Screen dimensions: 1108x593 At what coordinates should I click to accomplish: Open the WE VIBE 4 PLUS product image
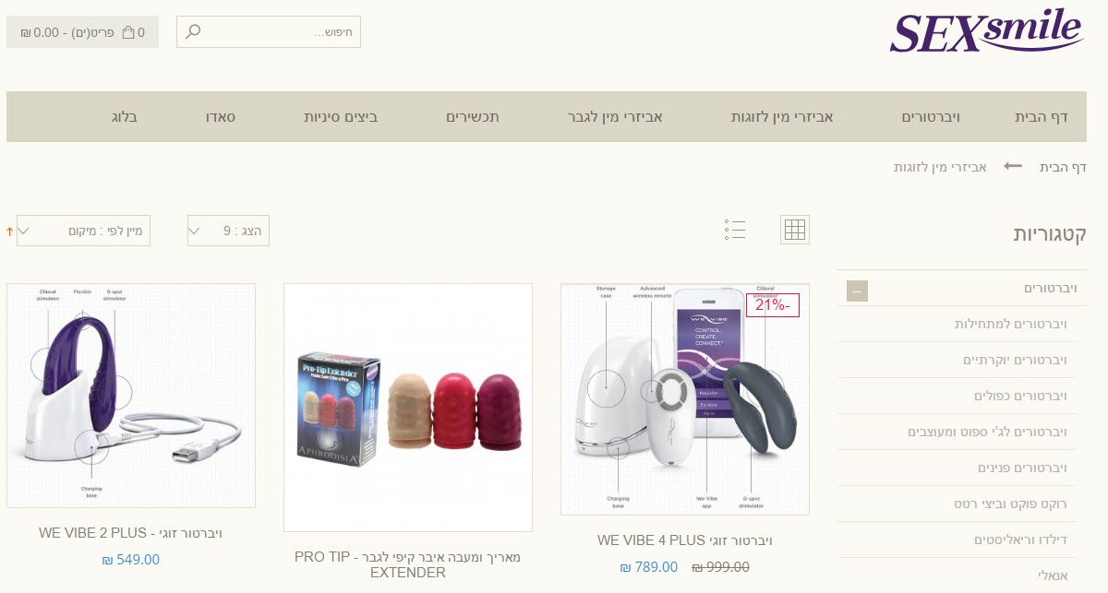(685, 399)
